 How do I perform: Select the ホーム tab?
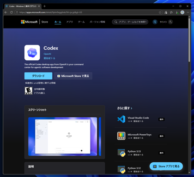point(58,22)
